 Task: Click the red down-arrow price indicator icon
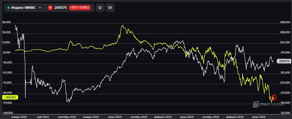tap(50, 8)
